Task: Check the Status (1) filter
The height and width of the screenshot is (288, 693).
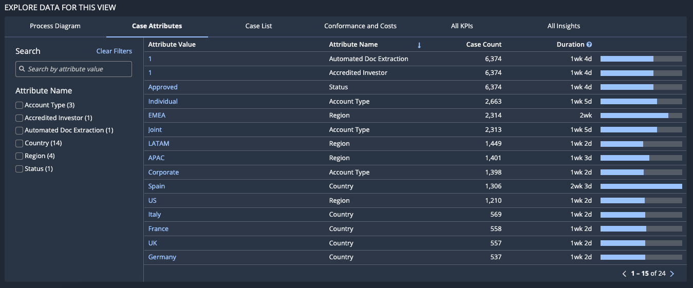Action: click(x=19, y=169)
